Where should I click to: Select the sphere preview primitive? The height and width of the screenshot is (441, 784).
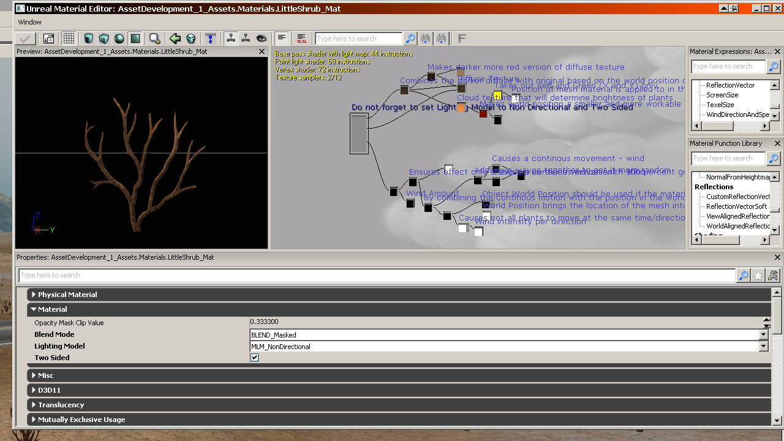coord(119,39)
